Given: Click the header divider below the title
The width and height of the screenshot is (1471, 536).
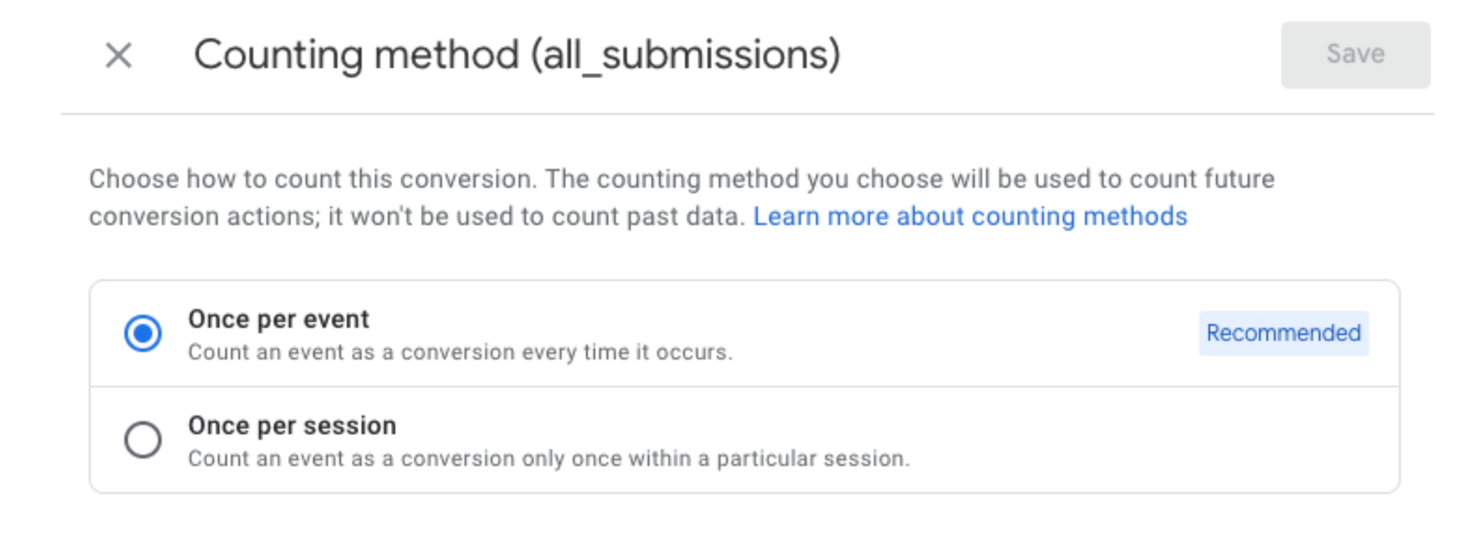Looking at the screenshot, I should coord(748,114).
